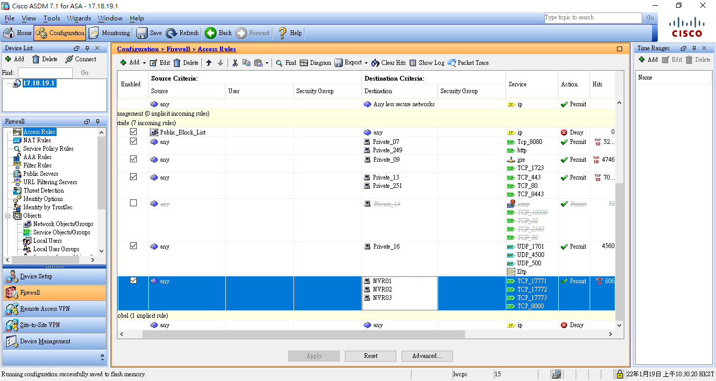Open the Tools menu

[51, 18]
